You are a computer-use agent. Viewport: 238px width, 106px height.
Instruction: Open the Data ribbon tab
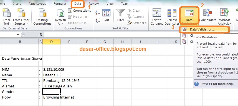78,4
